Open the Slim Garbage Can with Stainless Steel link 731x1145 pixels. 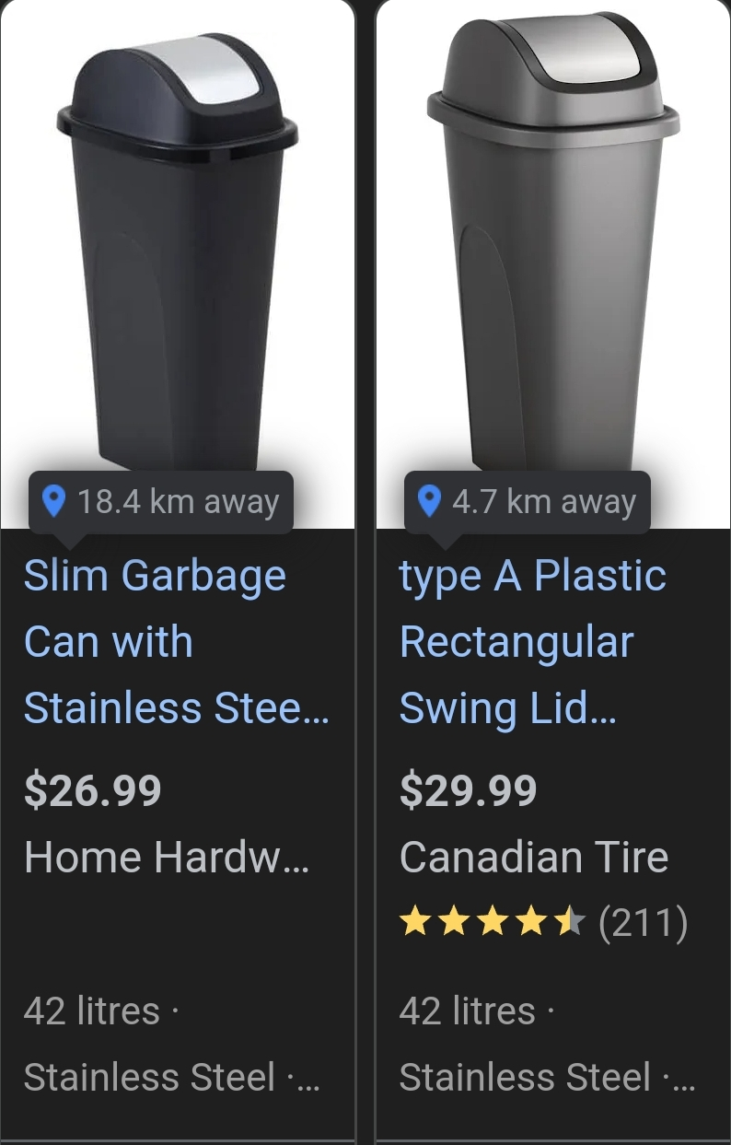point(175,642)
